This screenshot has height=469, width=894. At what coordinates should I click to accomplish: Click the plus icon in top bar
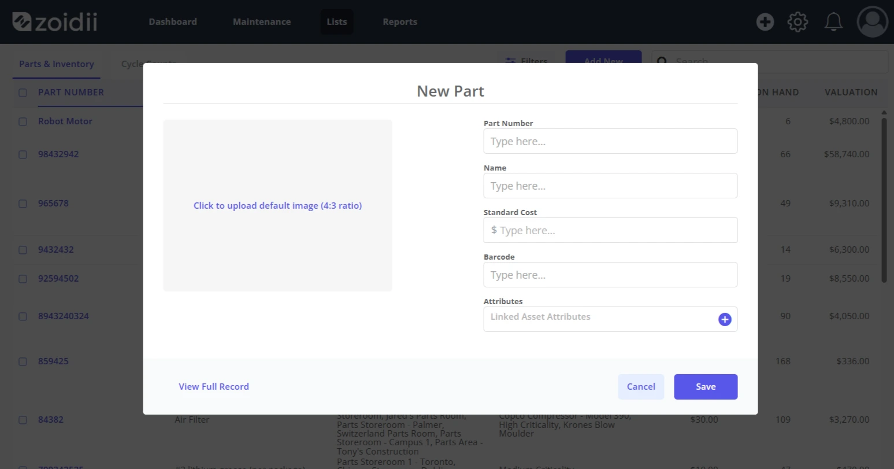coord(765,22)
